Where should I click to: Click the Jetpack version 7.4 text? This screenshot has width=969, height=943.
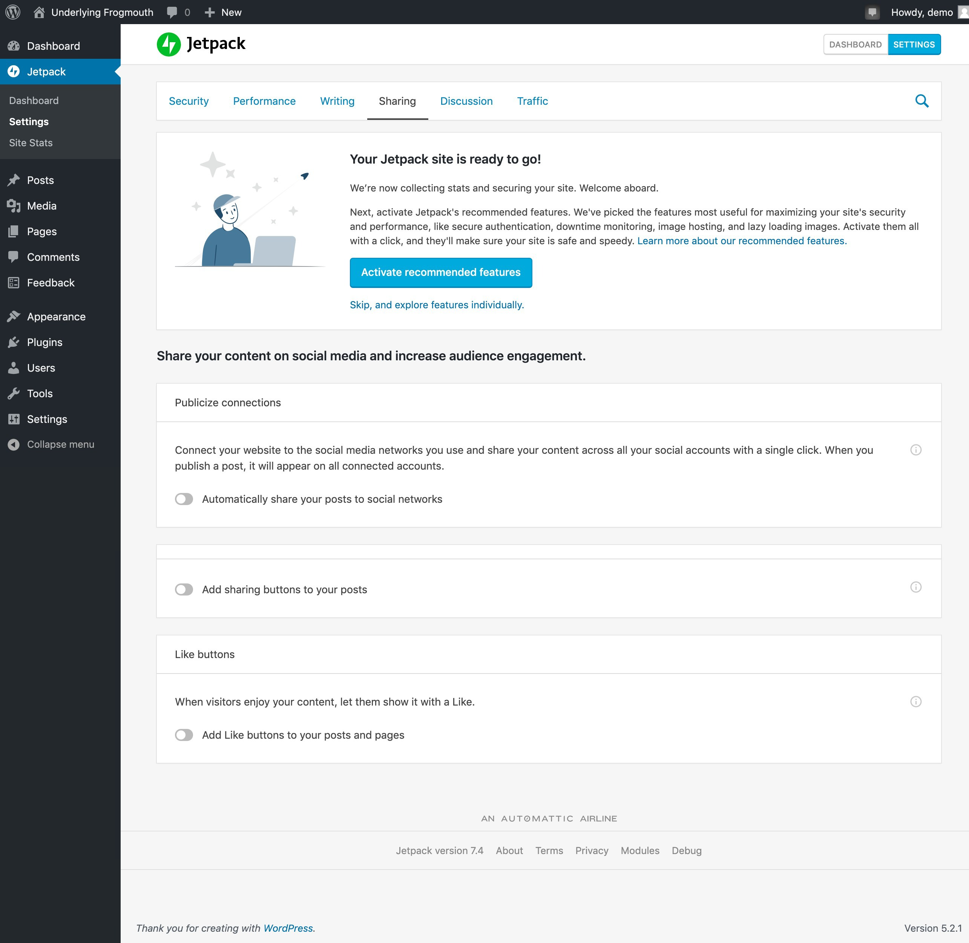[439, 850]
